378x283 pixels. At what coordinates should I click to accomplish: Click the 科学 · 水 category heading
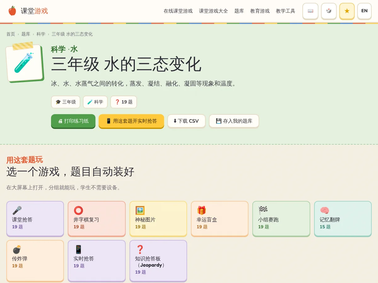click(x=64, y=49)
